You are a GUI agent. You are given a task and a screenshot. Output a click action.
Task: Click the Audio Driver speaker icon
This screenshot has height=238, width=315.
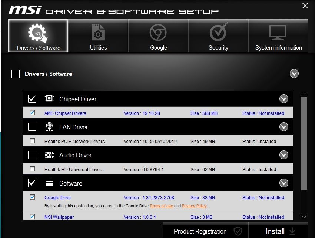point(50,155)
